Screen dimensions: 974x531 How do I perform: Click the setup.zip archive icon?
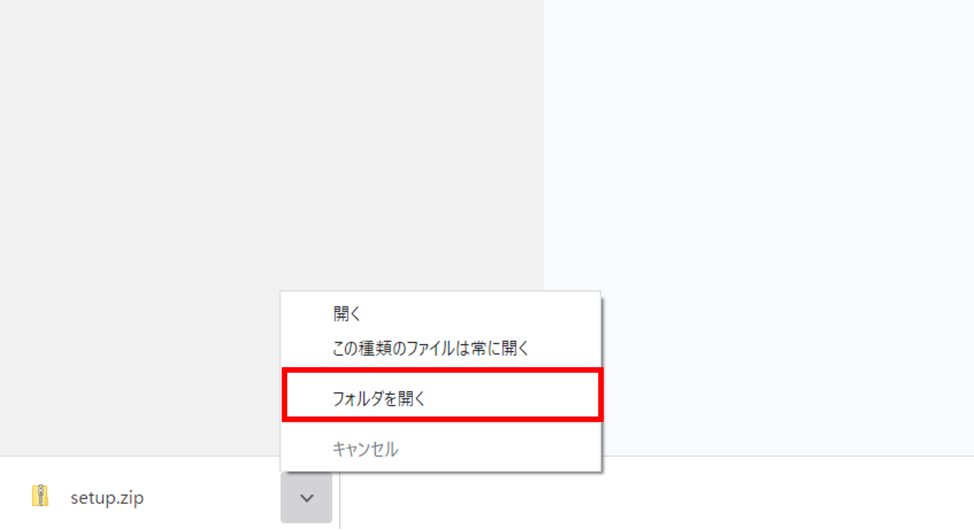(40, 495)
